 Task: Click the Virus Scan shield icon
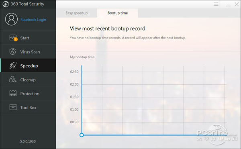13,51
